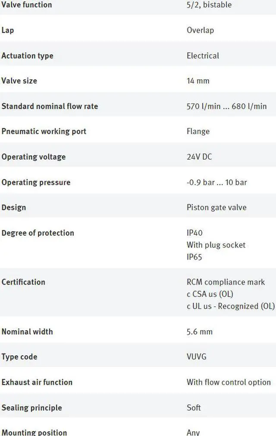
Task: Click the "Pneumatic working port" label
Action: [44, 132]
